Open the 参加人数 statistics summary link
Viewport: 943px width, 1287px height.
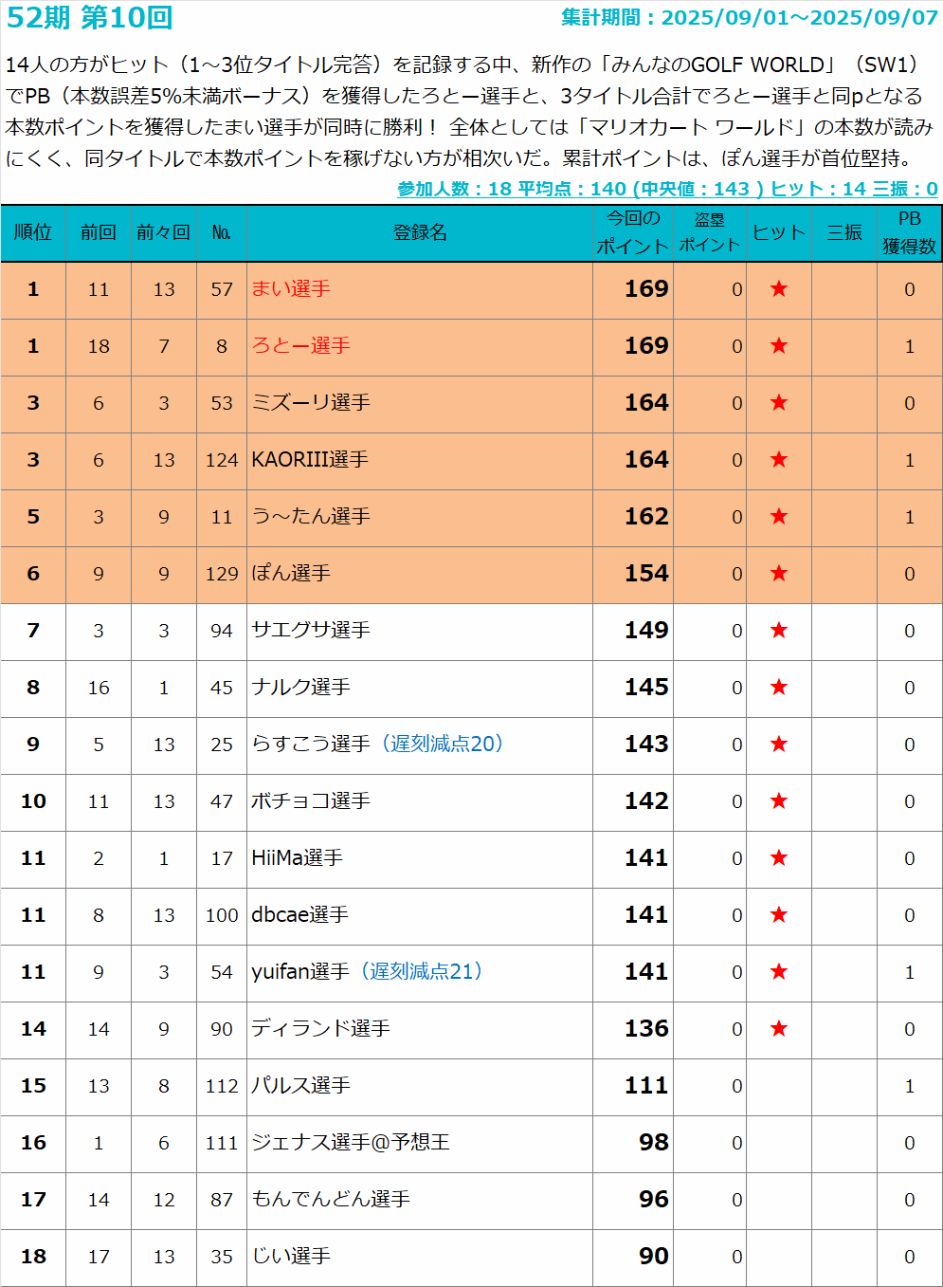(x=666, y=189)
